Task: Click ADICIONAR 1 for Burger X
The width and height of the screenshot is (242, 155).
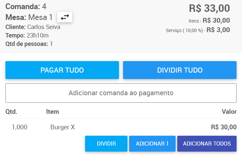Action: pos(152,144)
